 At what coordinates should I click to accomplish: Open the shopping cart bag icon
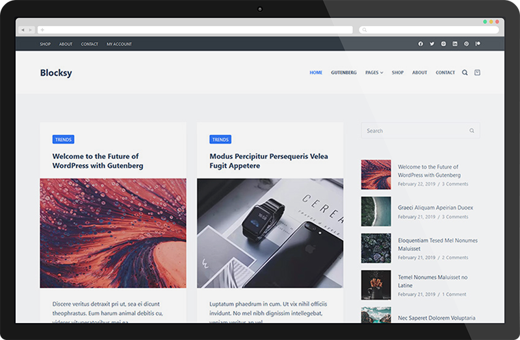pyautogui.click(x=477, y=73)
